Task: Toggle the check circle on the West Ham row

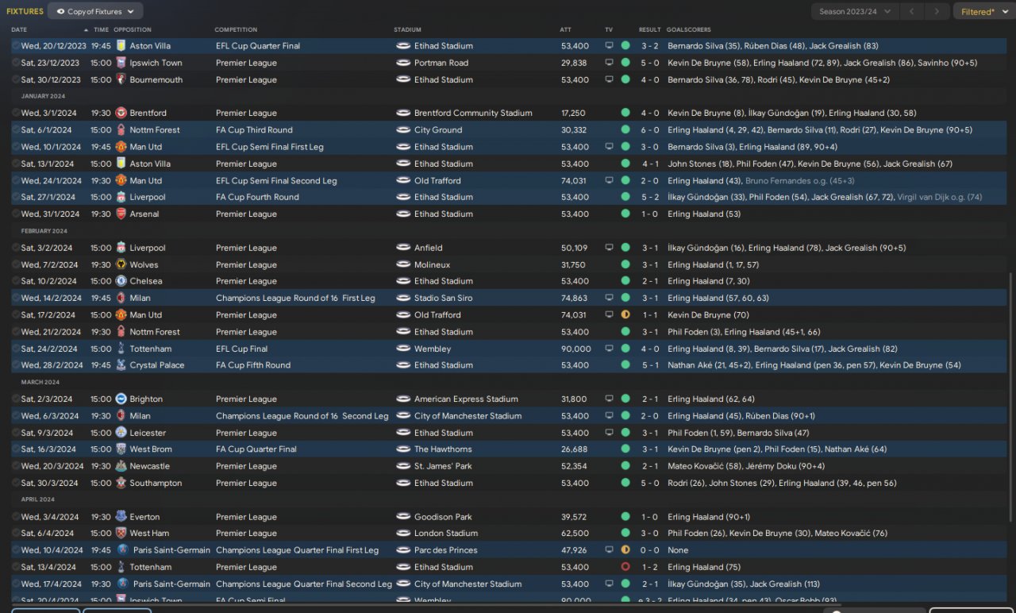Action: (16, 534)
